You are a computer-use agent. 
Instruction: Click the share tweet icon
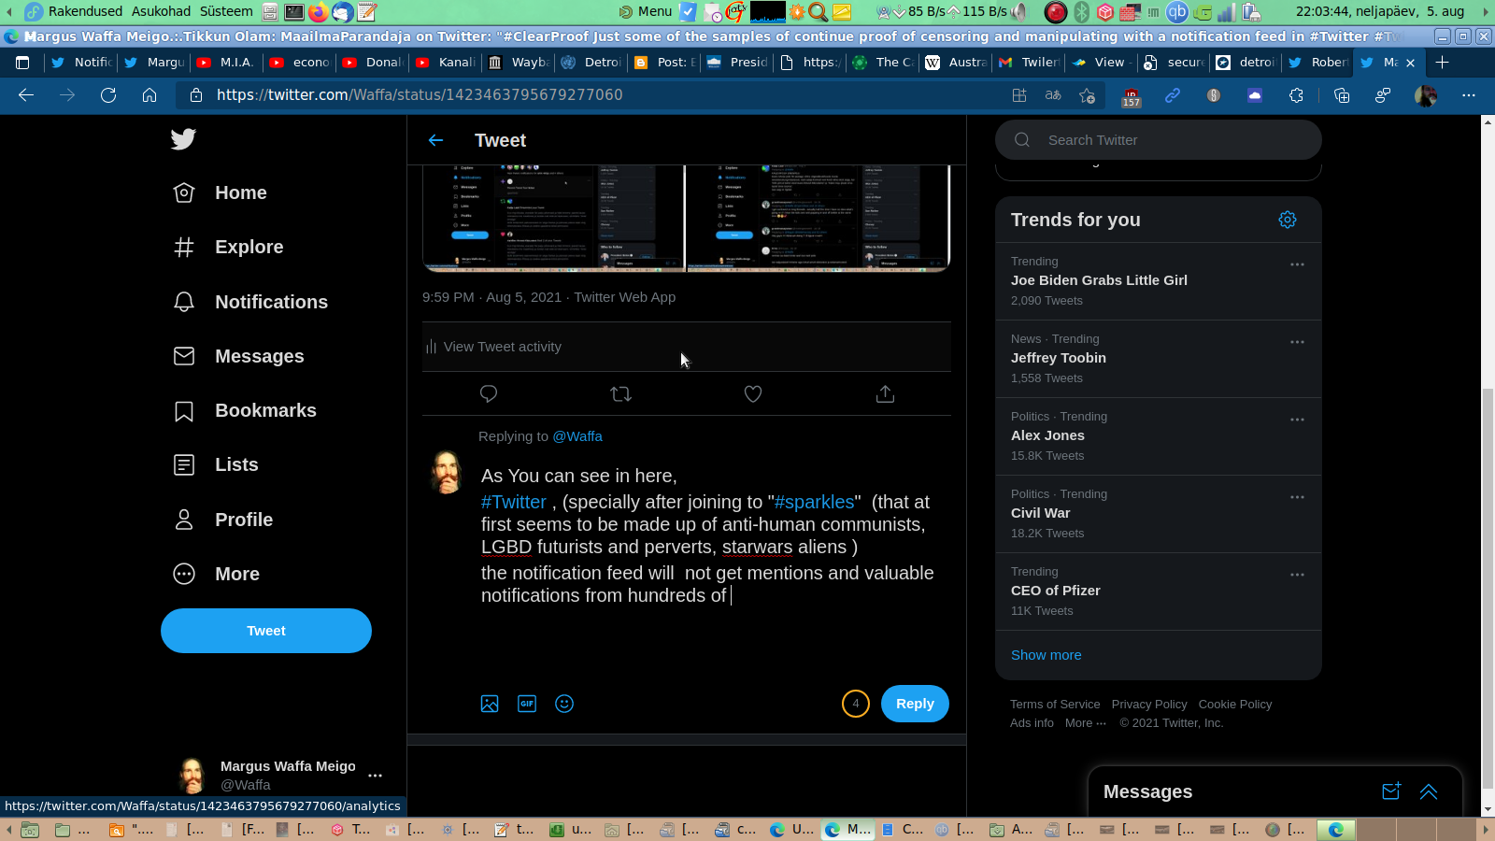click(885, 393)
